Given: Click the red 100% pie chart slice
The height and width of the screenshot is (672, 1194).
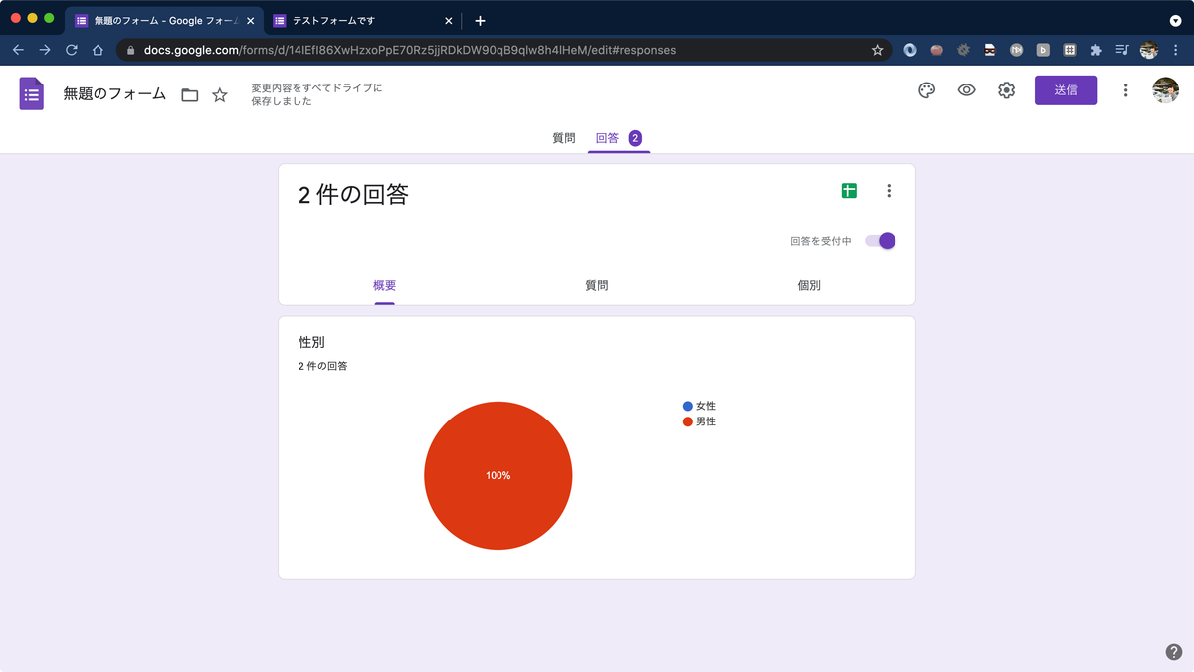Looking at the screenshot, I should coord(498,475).
